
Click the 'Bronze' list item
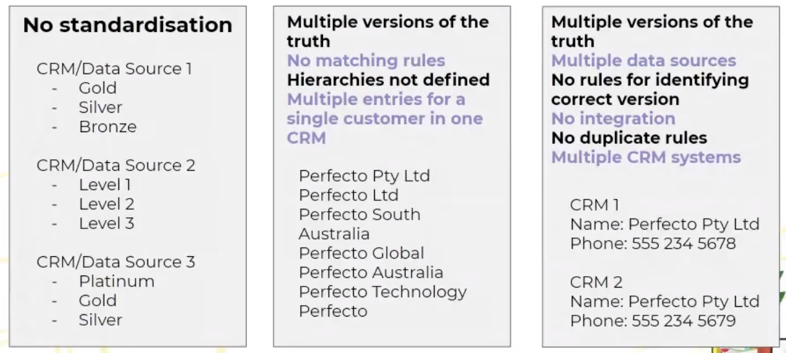pyautogui.click(x=108, y=127)
